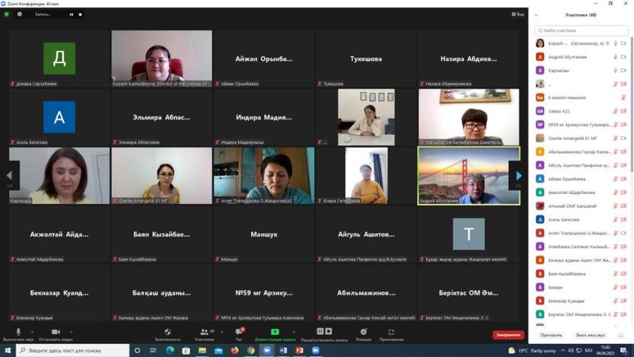Mute microphone with Выключить звук button

[x=18, y=333]
